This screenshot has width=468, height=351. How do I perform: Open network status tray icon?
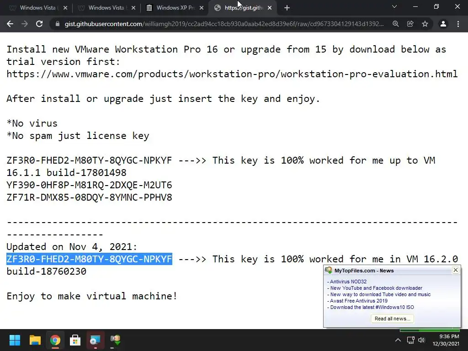click(411, 340)
